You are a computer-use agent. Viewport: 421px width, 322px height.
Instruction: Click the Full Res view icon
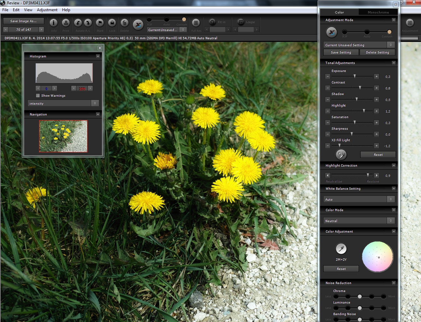(x=196, y=23)
